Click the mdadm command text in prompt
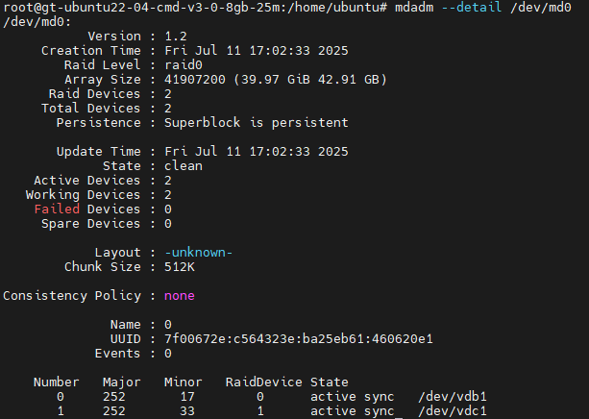Screen dimensions: 589x419 (x=414, y=7)
